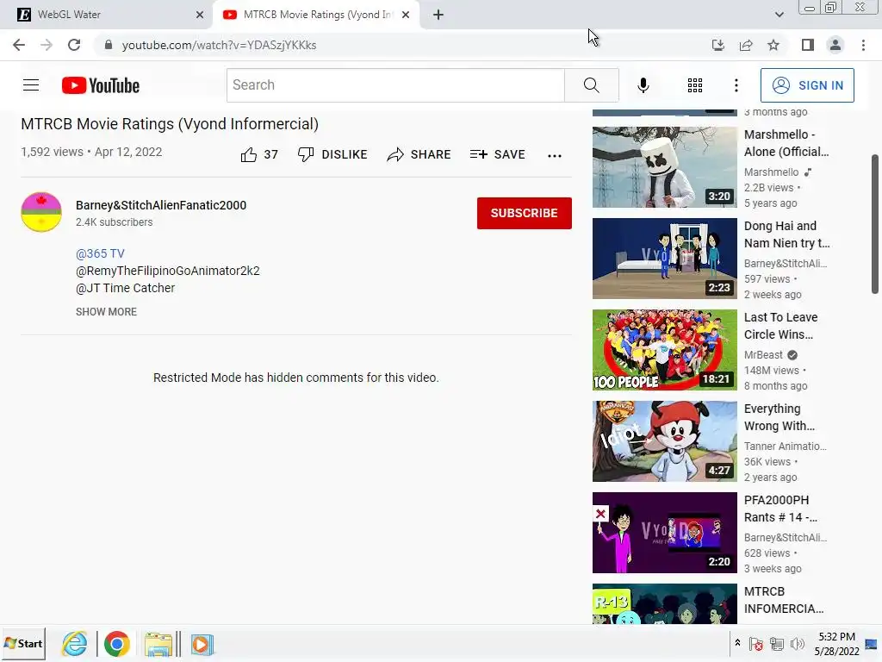Image resolution: width=882 pixels, height=662 pixels.
Task: View site info via the lock icon
Action: click(x=109, y=45)
